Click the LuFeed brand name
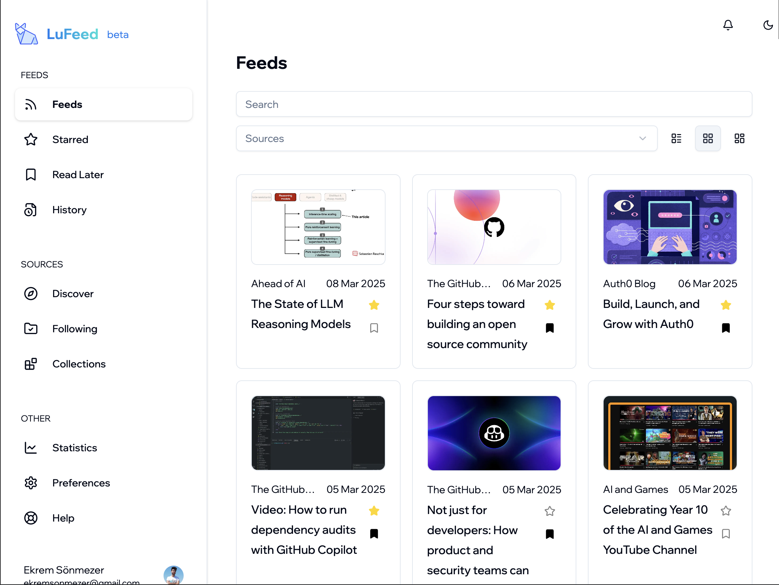The height and width of the screenshot is (585, 779). tap(72, 34)
